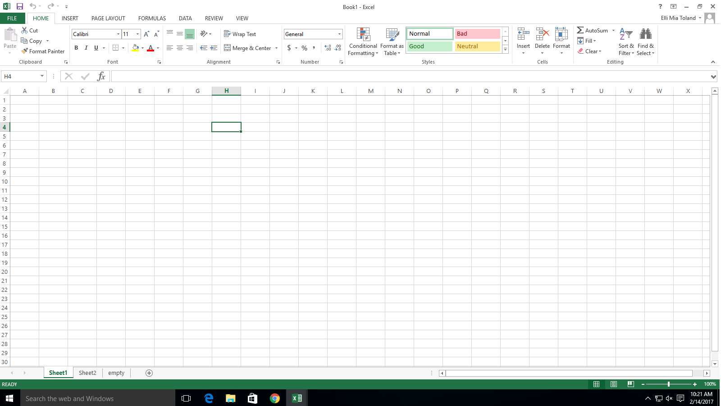Screen dimensions: 721x406
Task: Click the zoom slider handle
Action: (x=669, y=384)
